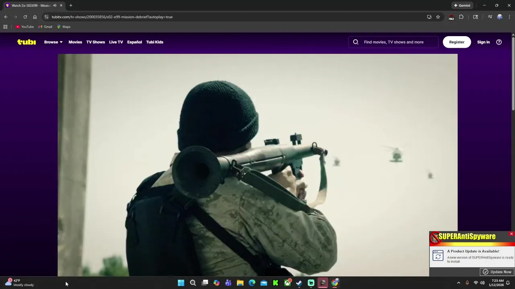Viewport: 515px width, 289px height.
Task: Open Gemini in Chrome
Action: pyautogui.click(x=462, y=6)
